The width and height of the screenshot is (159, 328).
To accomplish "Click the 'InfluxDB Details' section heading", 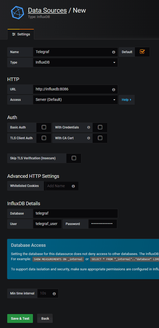I will point(24,204).
